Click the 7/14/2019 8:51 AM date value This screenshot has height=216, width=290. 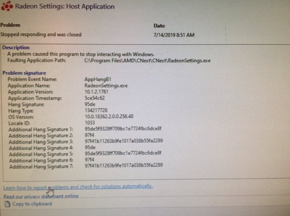point(174,35)
